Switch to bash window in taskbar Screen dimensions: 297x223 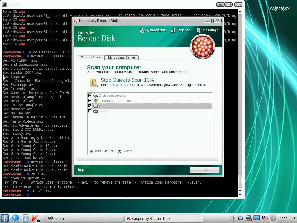coord(84,218)
